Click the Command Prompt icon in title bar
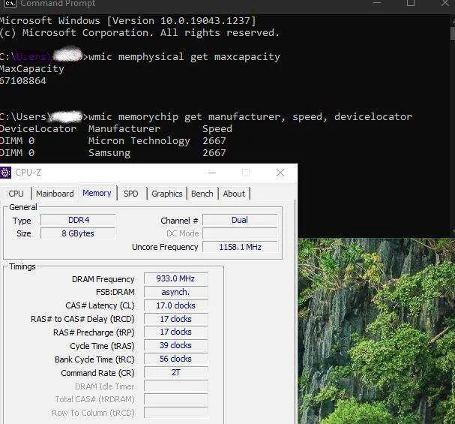Screen dimensions: 455x424 pos(10,3)
